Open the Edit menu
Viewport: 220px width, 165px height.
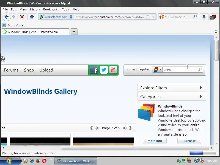(x=13, y=9)
